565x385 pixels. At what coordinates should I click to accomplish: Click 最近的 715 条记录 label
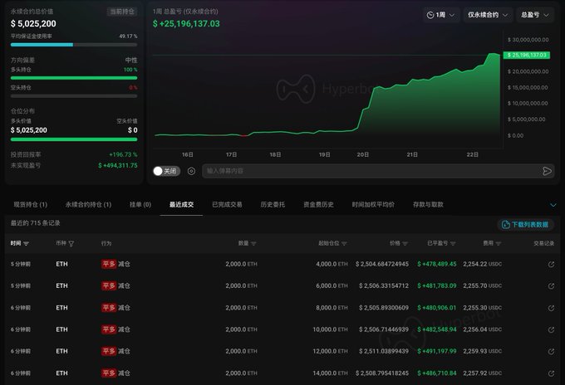pyautogui.click(x=35, y=223)
